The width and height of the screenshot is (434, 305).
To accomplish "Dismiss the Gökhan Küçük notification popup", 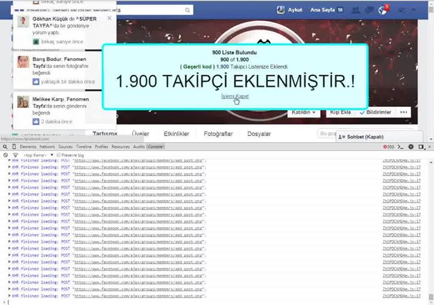I will (x=109, y=18).
